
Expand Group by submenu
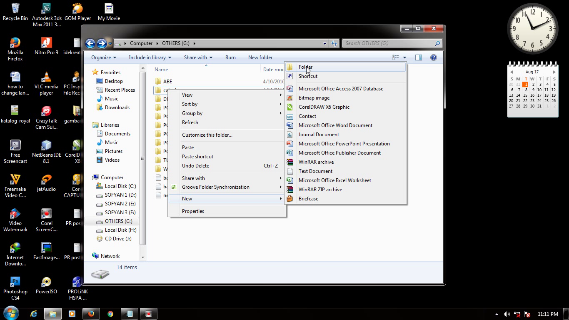tap(227, 113)
